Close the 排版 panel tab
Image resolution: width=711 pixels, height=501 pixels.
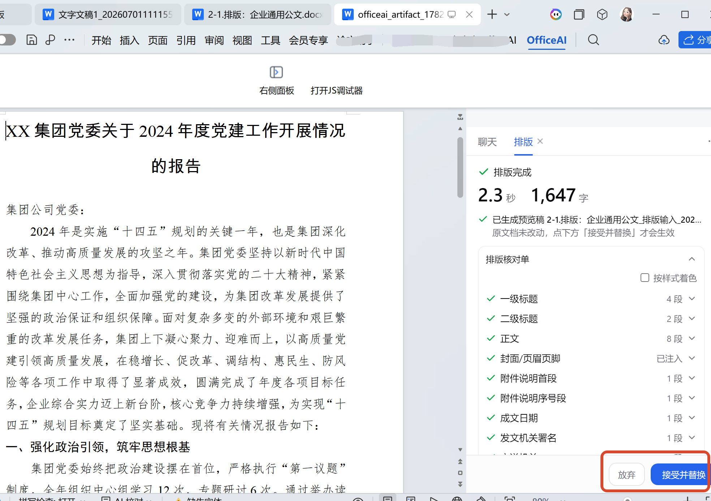[x=540, y=141]
